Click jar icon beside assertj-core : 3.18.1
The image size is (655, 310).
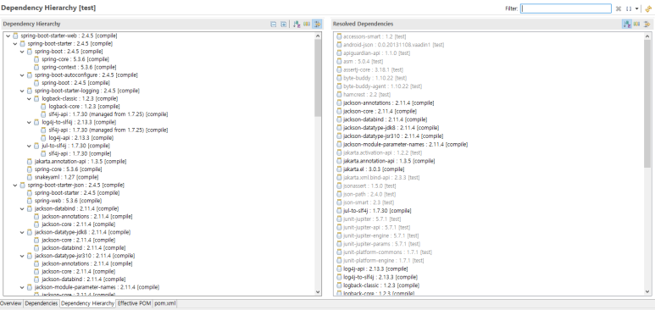pos(339,69)
